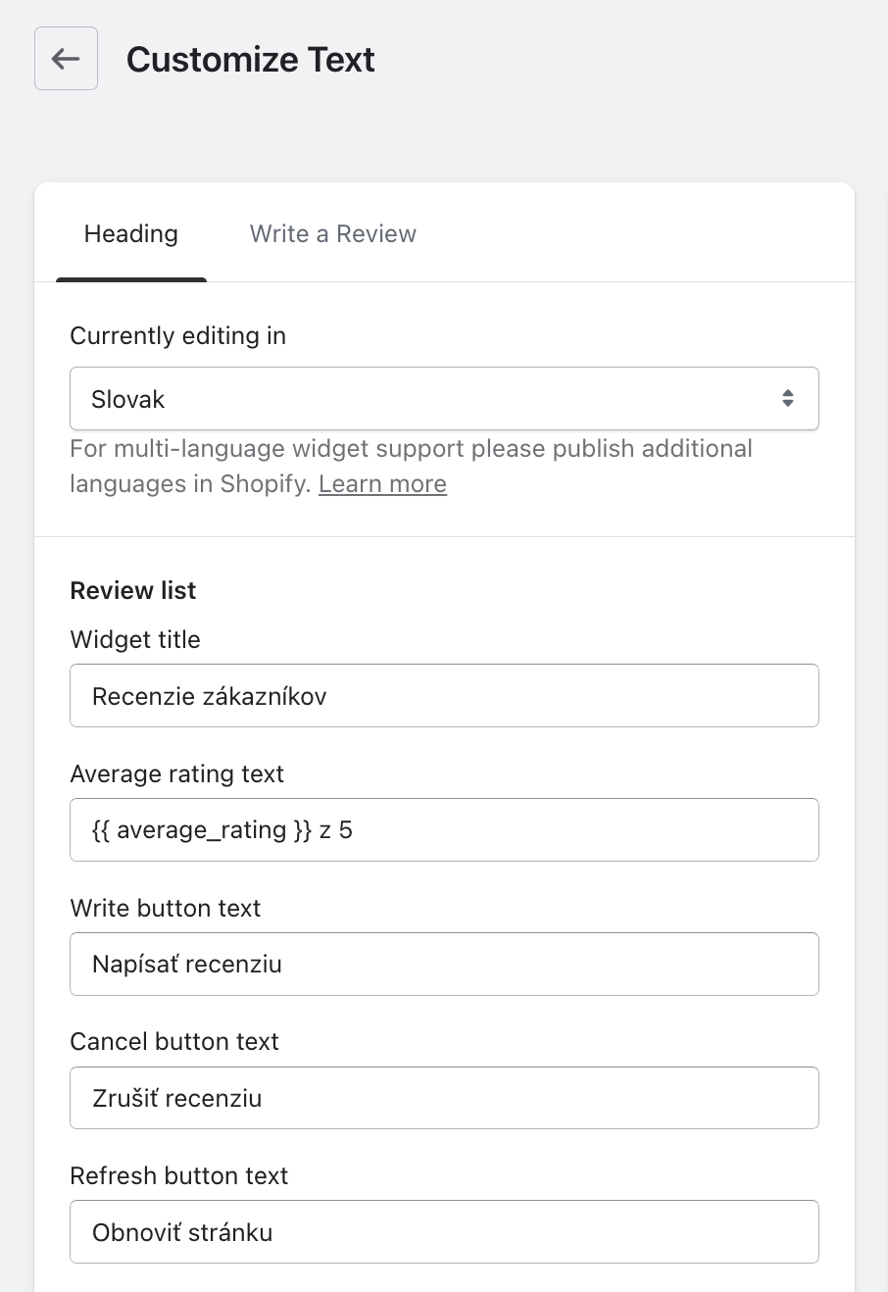The width and height of the screenshot is (888, 1292).
Task: Open the Write a Review tab
Action: (x=332, y=234)
